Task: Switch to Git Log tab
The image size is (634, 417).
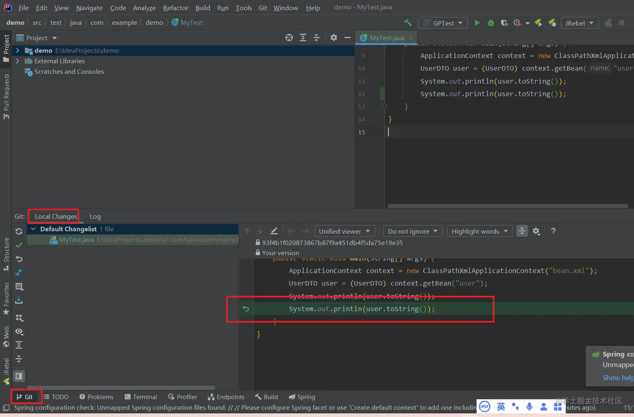Action: pyautogui.click(x=95, y=216)
